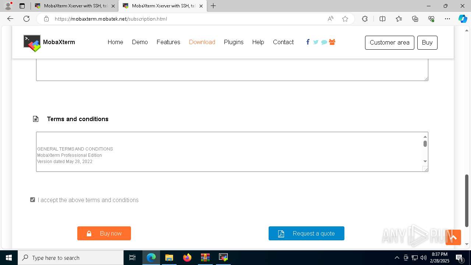
Task: Click the Customer area button
Action: 389,42
